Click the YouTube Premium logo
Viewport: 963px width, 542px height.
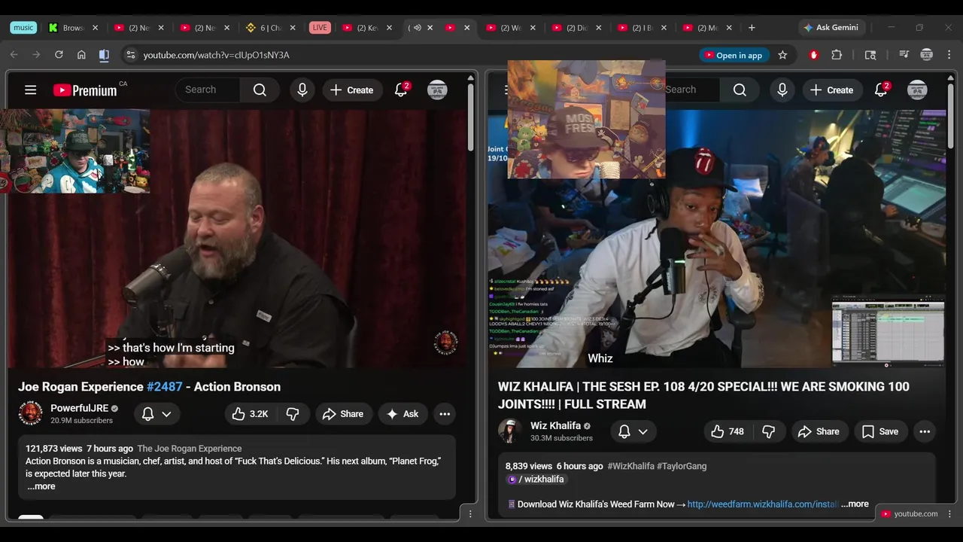(85, 90)
